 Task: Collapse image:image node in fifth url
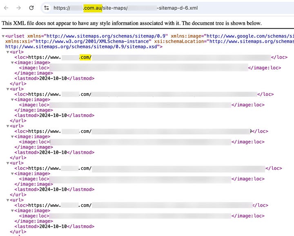tap(12, 211)
